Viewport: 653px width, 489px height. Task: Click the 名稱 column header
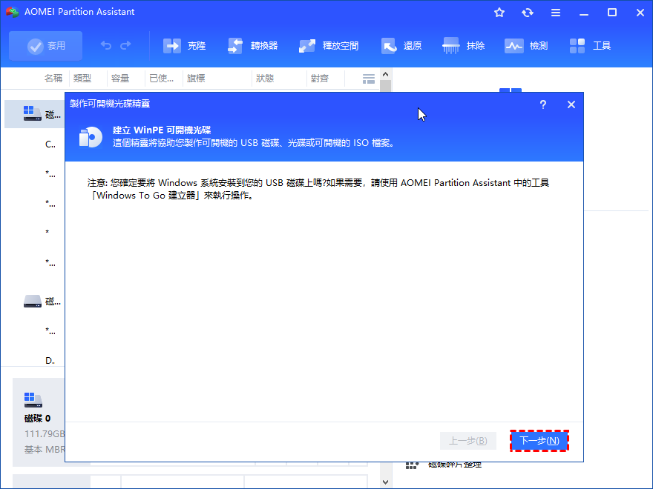(x=53, y=79)
